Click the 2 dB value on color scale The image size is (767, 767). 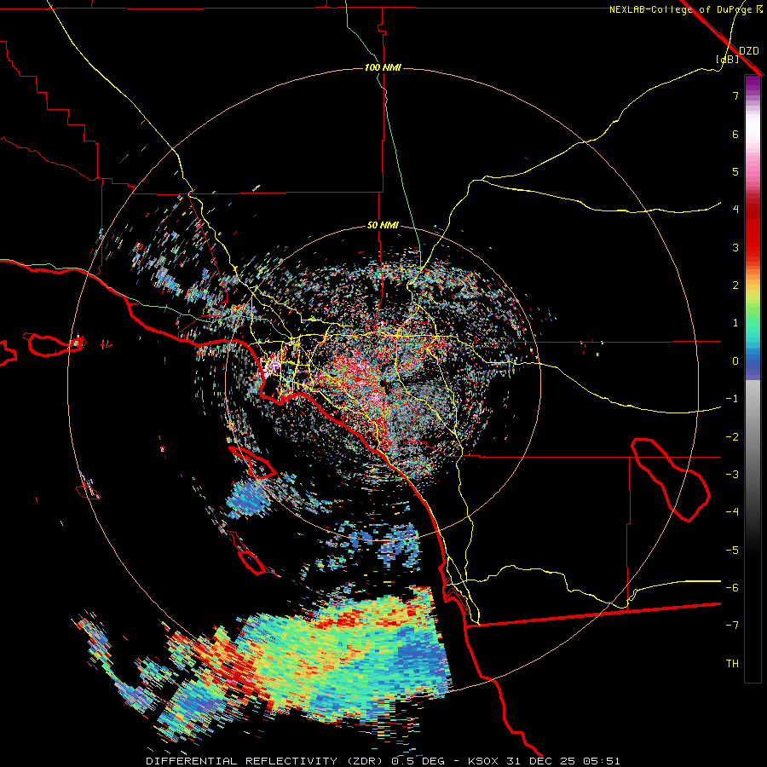(x=735, y=285)
